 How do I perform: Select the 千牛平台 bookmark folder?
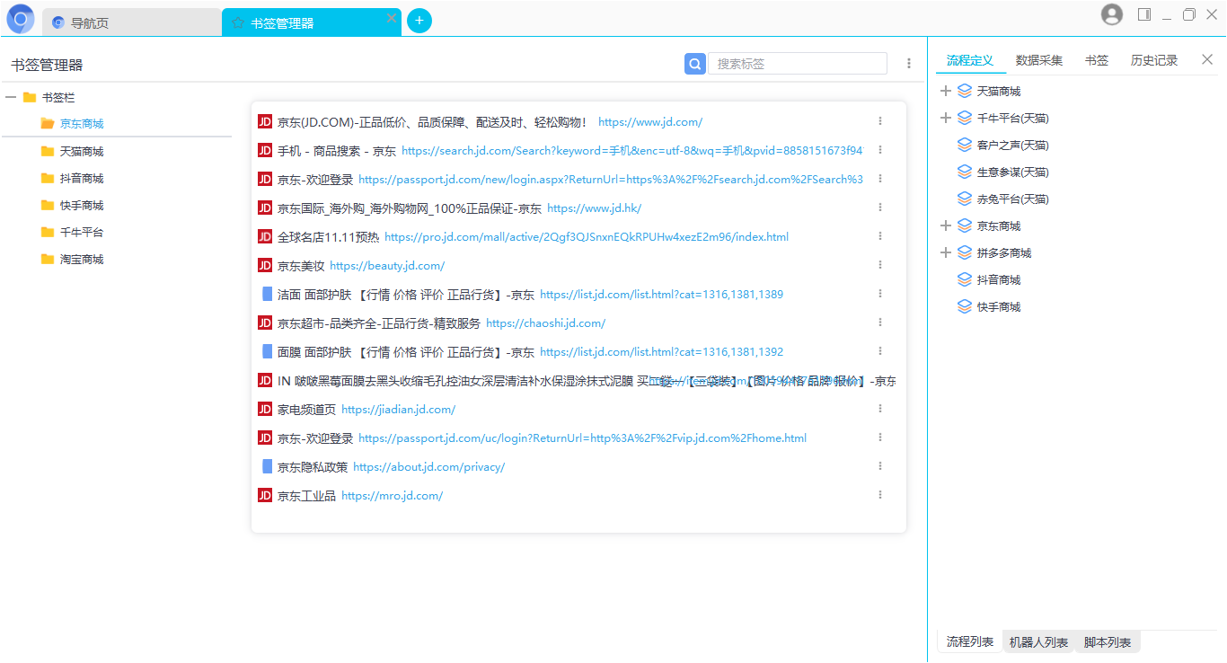(82, 232)
